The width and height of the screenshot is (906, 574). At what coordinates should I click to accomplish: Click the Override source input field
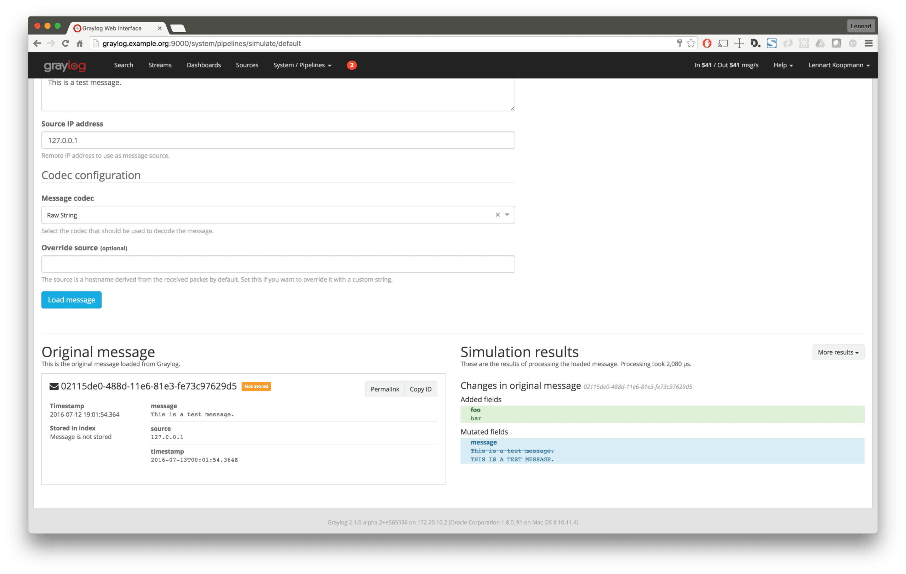click(x=278, y=264)
